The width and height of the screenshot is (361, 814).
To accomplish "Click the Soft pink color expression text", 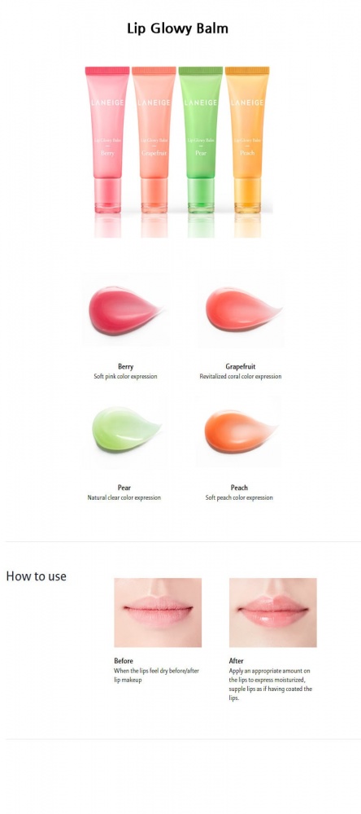I will coord(125,376).
